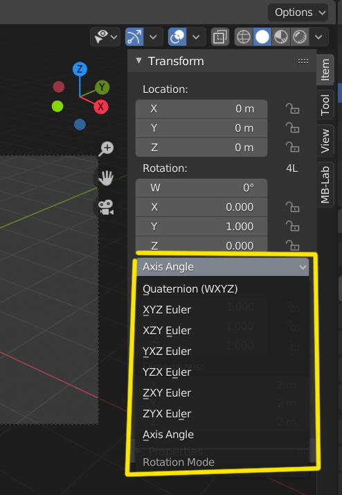Toggle X-Ray mode icon
The image size is (342, 495).
click(x=220, y=37)
